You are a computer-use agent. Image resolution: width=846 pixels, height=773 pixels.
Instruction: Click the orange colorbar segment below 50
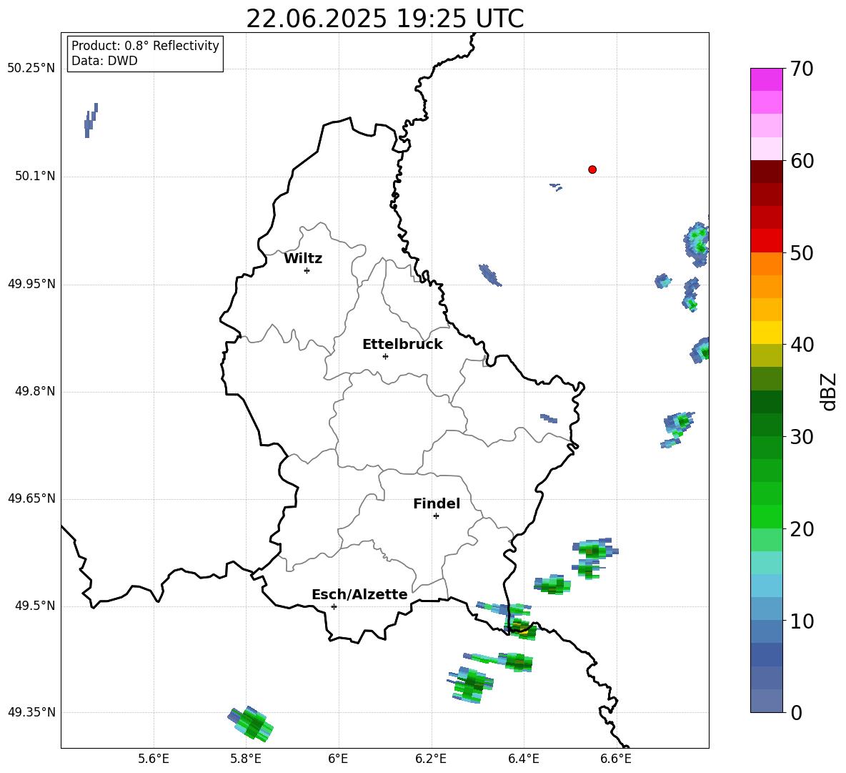(766, 263)
